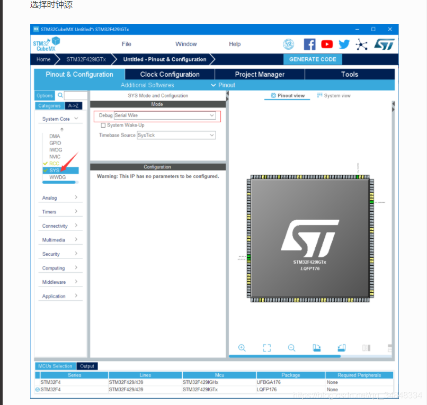427x405 pixels.
Task: Click the STM32CubeMX logo
Action: click(46, 44)
